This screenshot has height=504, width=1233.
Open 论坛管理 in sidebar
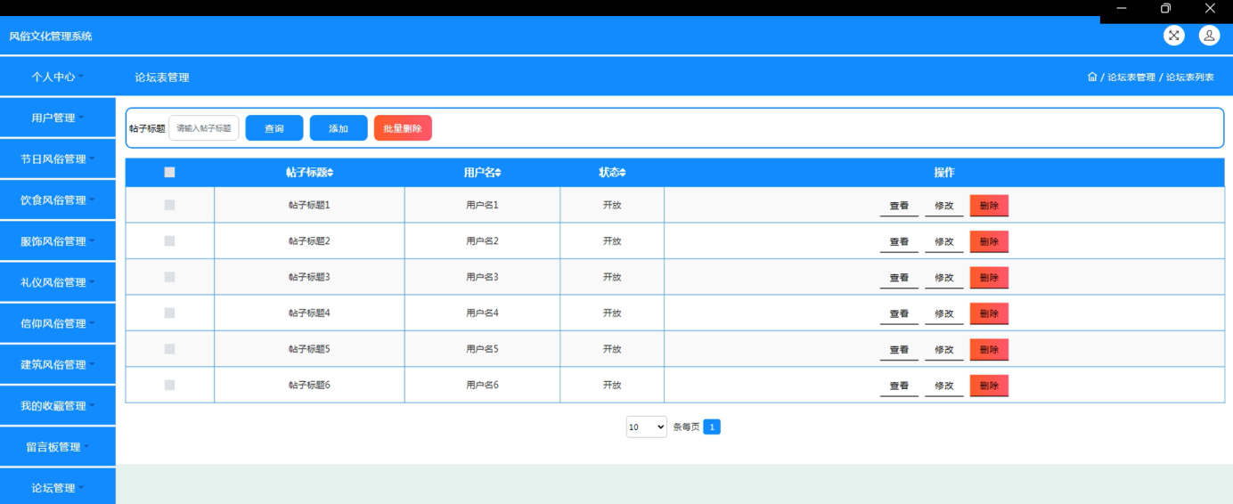(x=58, y=487)
